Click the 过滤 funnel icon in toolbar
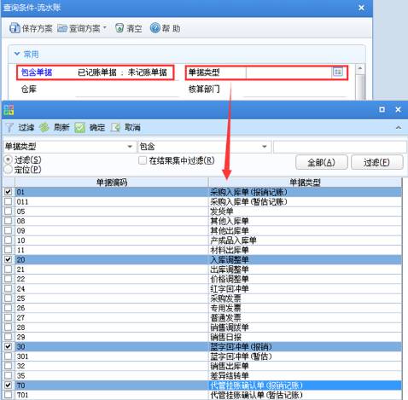 pyautogui.click(x=9, y=128)
